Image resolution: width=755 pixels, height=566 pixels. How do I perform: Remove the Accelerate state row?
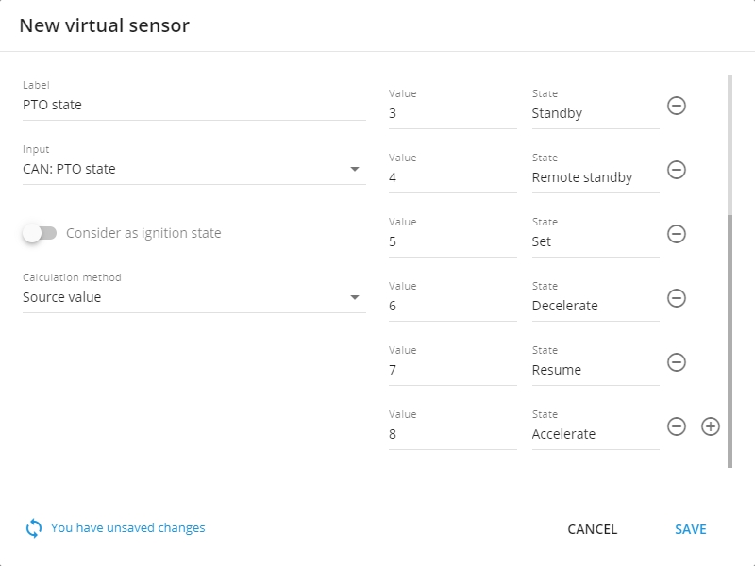pos(677,426)
